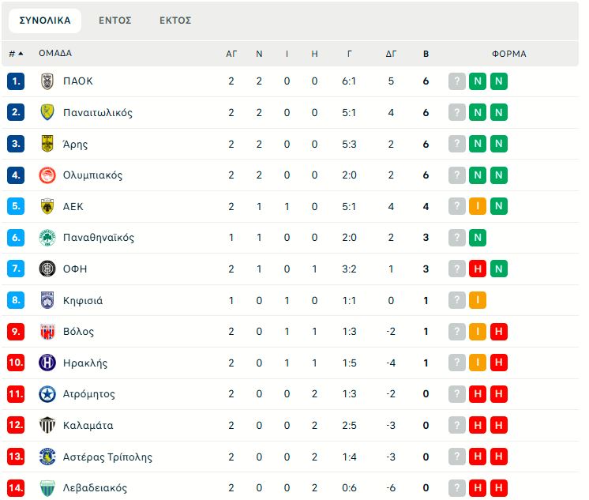The height and width of the screenshot is (500, 589).
Task: Click the Παναθηναϊκός shamrock logo
Action: pyautogui.click(x=47, y=238)
